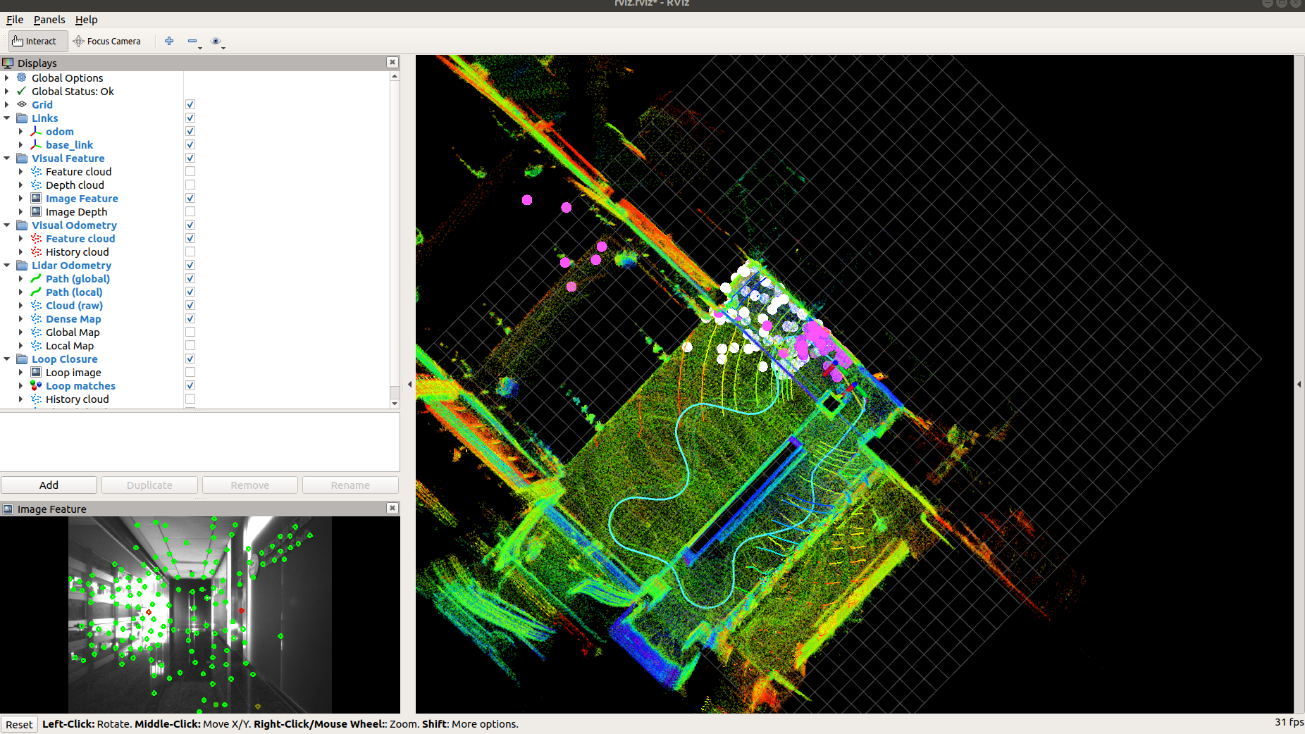
Task: Uncheck the Image Feature display
Action: click(x=190, y=198)
